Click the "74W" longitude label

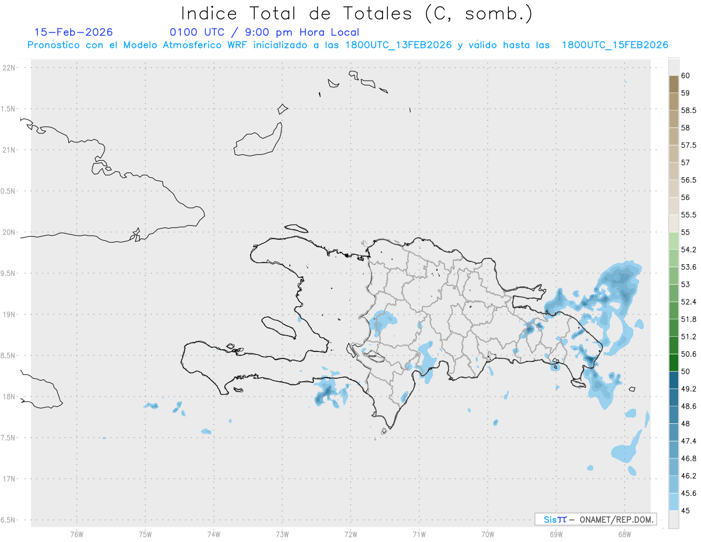click(x=213, y=534)
